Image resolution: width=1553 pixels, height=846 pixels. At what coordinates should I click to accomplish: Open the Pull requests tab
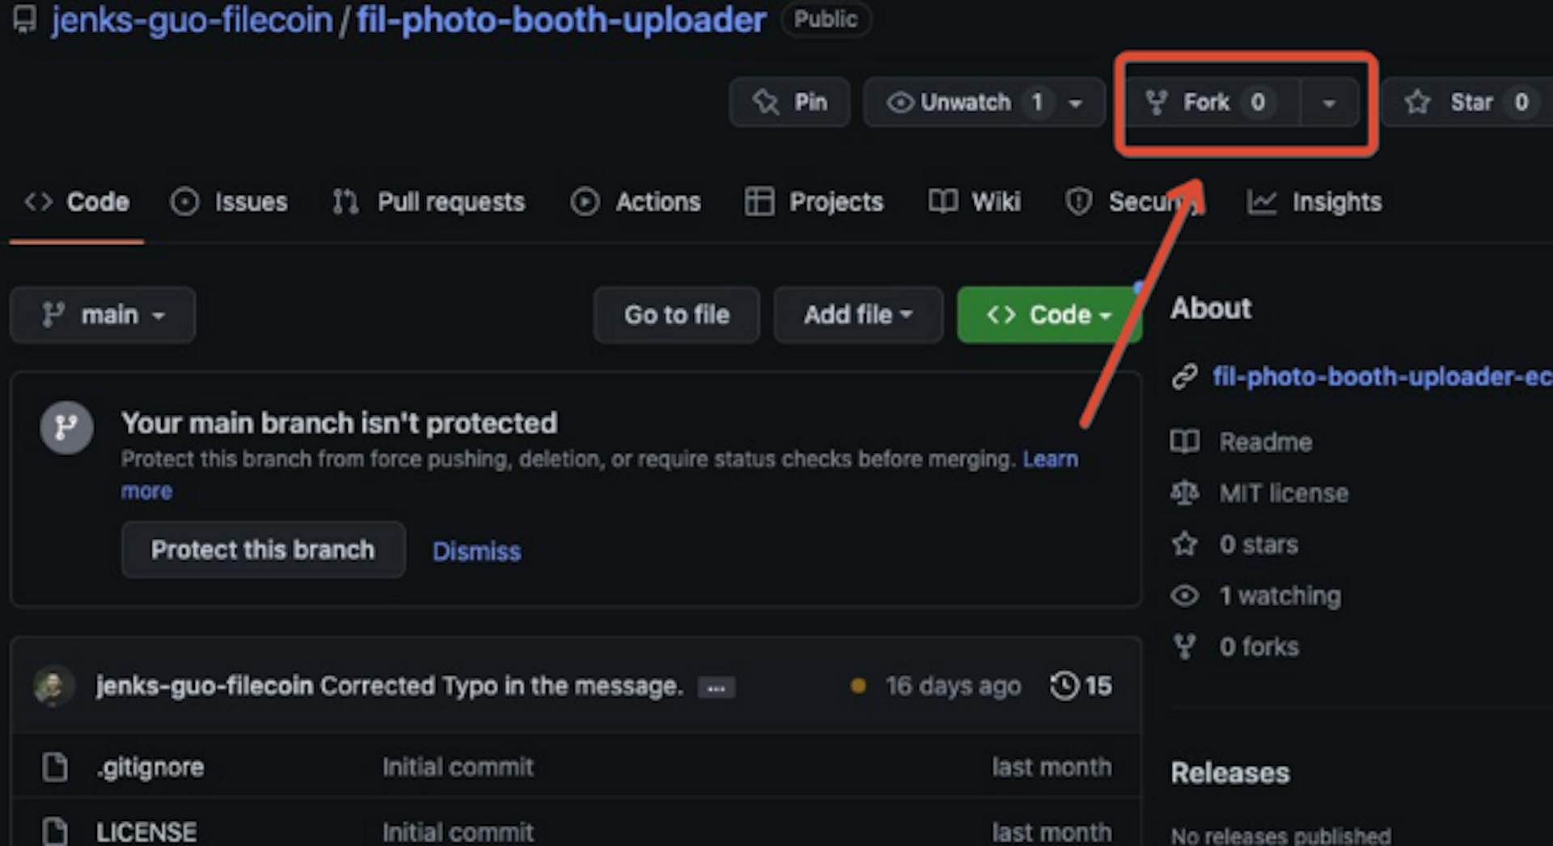click(x=429, y=202)
